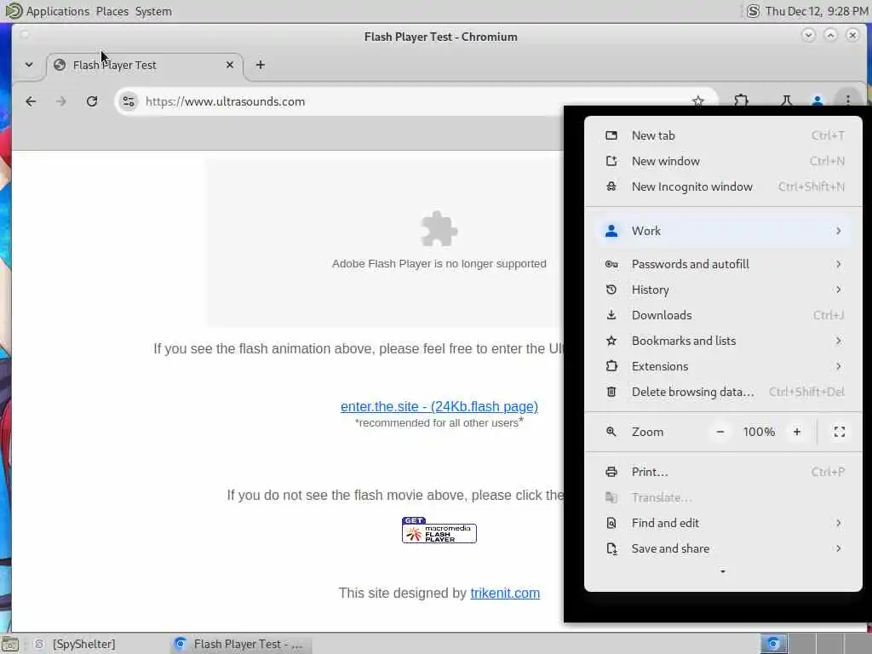The image size is (872, 654).
Task: Click the show desktop icon in bottom panel
Action: click(x=10, y=644)
